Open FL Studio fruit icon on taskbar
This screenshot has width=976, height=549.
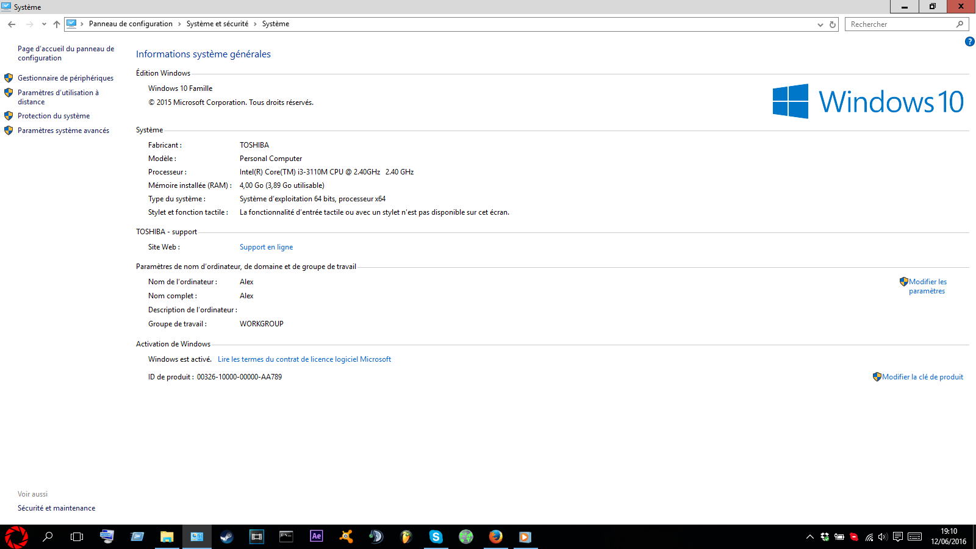point(406,537)
